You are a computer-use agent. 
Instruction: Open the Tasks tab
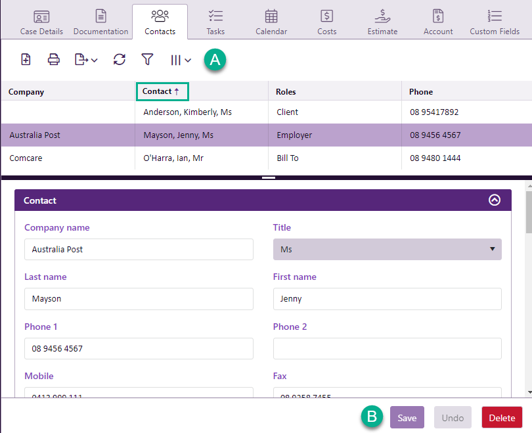215,22
